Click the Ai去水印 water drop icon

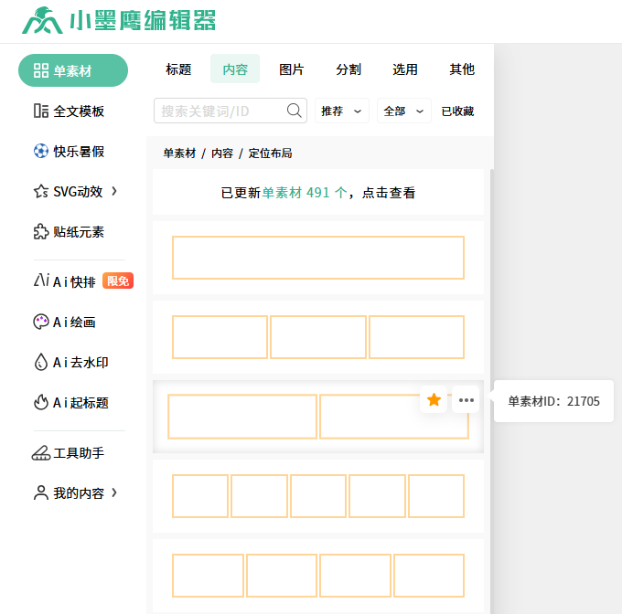(x=41, y=362)
